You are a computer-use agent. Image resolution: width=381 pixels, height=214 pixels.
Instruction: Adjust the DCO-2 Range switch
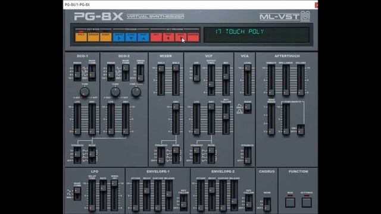click(x=111, y=73)
